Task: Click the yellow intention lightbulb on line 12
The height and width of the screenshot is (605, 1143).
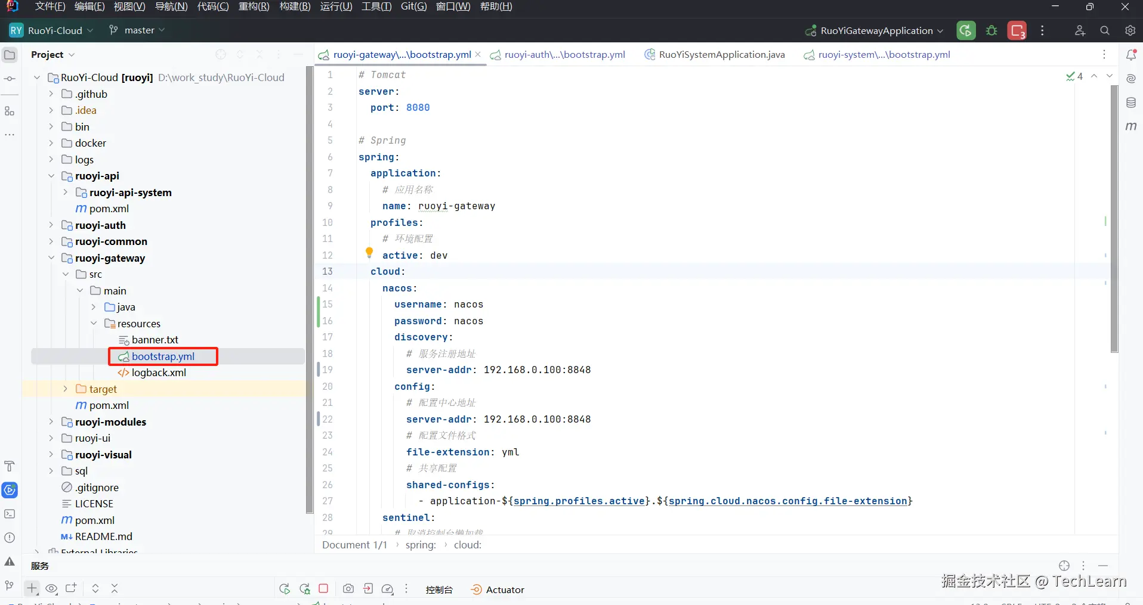Action: 369,253
